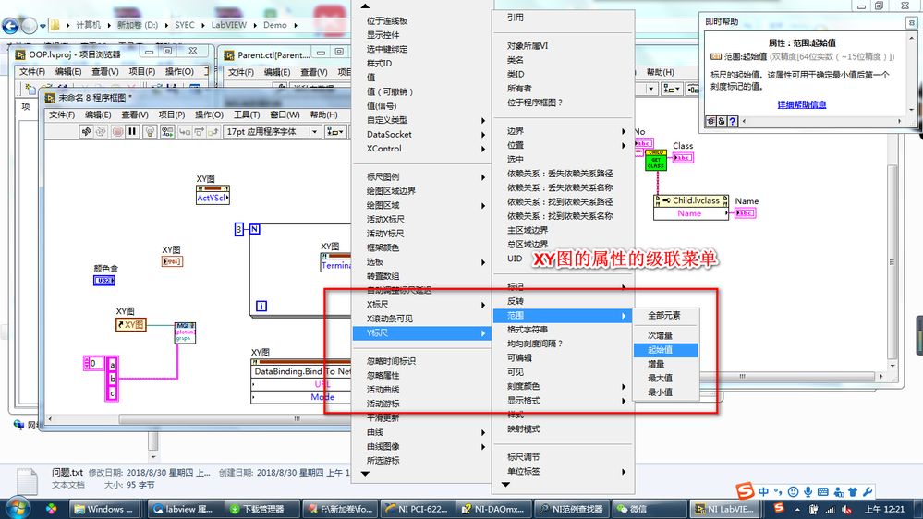Click the context help horizontal scrollbar
Image resolution: width=923 pixels, height=519 pixels.
(x=821, y=121)
